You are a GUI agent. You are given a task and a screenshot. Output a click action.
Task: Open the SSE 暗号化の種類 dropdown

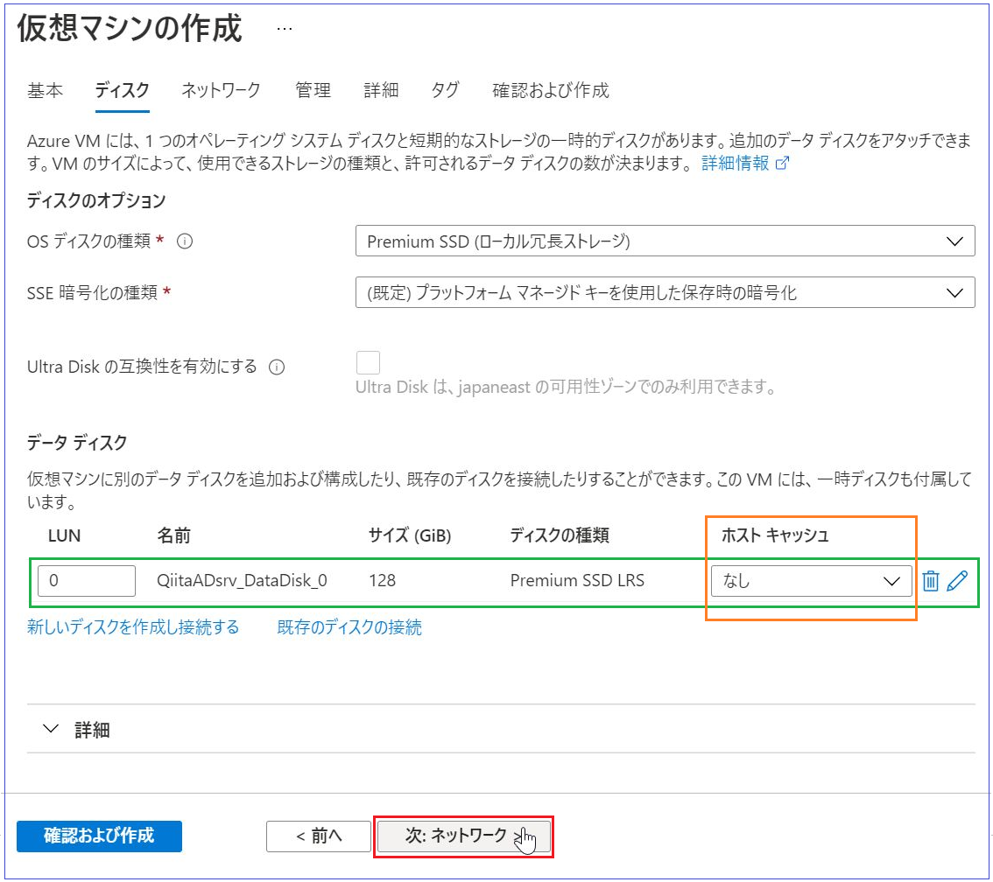tap(665, 292)
